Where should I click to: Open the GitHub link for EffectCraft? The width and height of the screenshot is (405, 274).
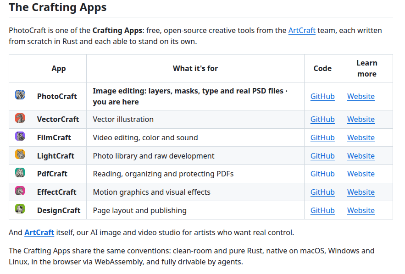322,192
